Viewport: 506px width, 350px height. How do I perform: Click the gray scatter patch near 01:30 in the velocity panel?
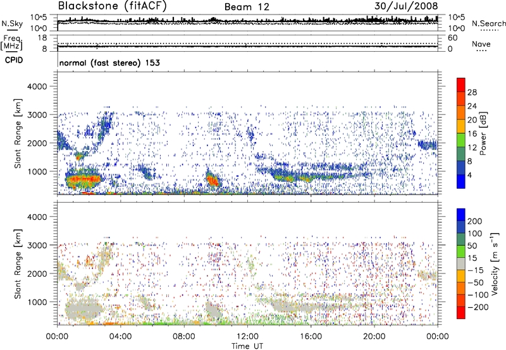click(x=83, y=310)
